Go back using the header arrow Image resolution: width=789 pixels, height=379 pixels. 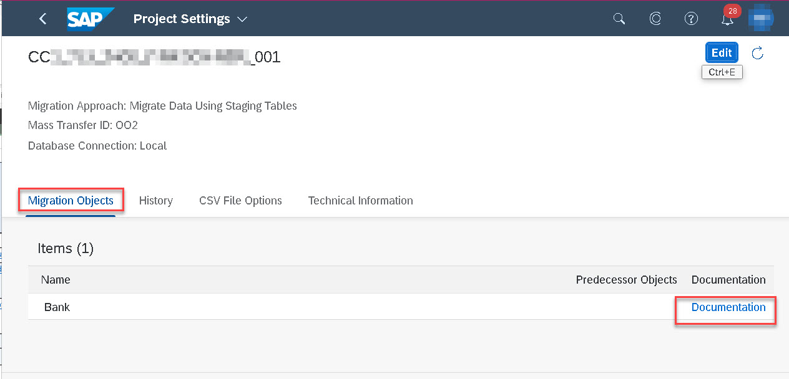click(x=42, y=19)
